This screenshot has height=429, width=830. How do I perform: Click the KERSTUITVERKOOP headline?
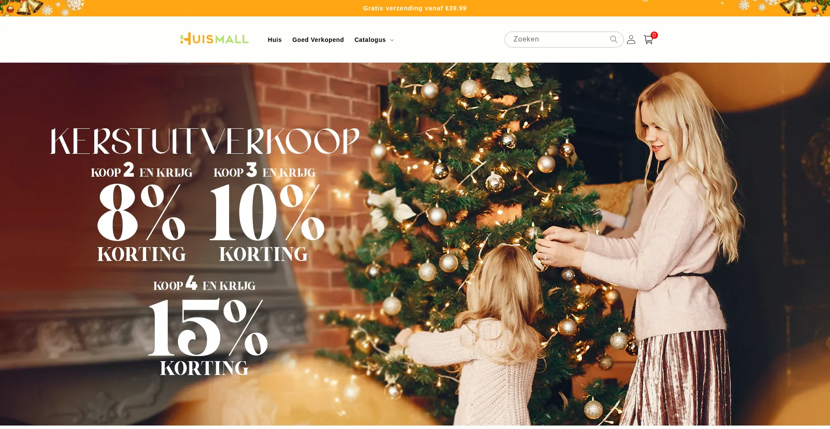pyautogui.click(x=204, y=141)
